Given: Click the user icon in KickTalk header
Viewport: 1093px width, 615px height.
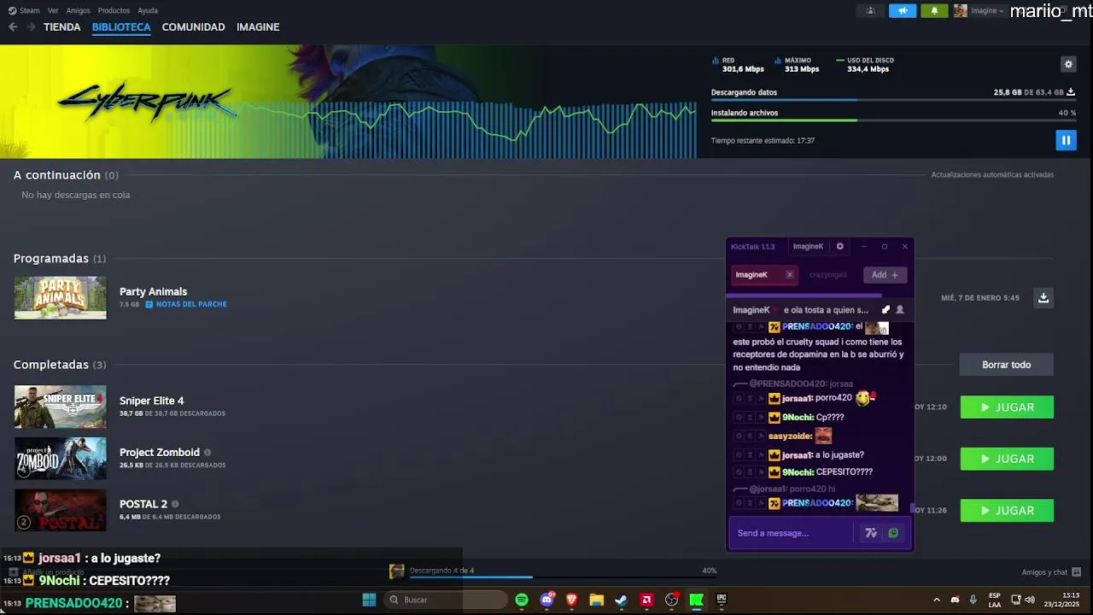Looking at the screenshot, I should (899, 310).
